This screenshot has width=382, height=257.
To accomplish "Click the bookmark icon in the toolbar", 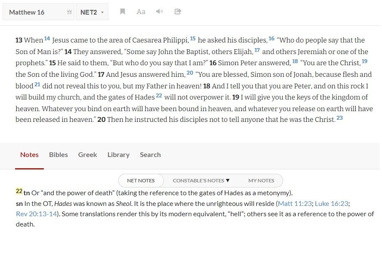I will [x=123, y=12].
